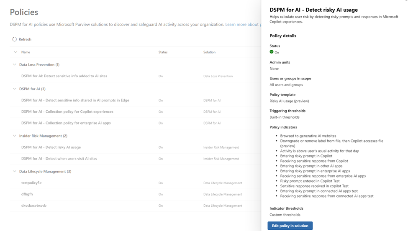This screenshot has width=408, height=231.
Task: Open Detect sensitive info added to AI sites policy
Action: (x=64, y=76)
